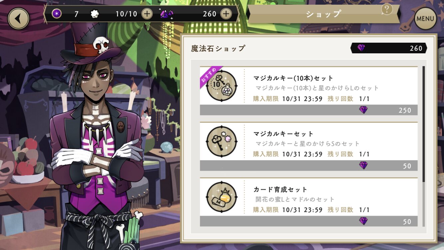Buy マジカルキーセット for 50 gems
The width and height of the screenshot is (444, 250).
click(x=309, y=166)
